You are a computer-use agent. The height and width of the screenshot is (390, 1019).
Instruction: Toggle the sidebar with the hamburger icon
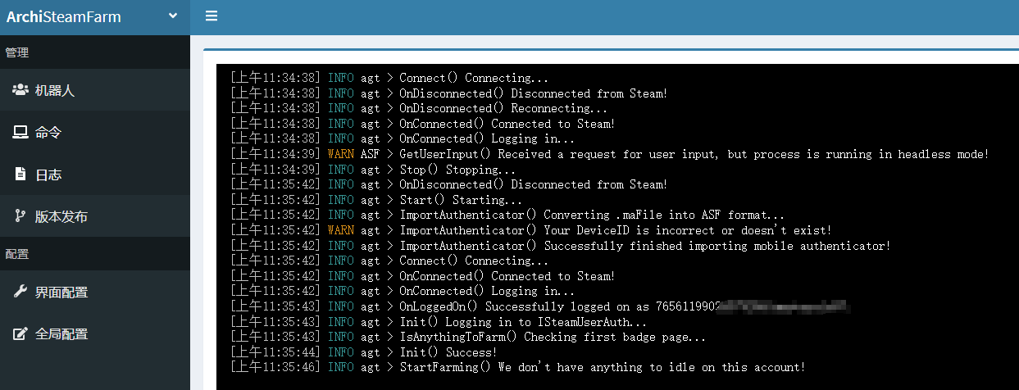tap(212, 16)
